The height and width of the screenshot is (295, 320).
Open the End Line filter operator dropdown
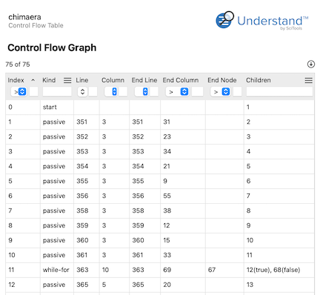point(142,92)
